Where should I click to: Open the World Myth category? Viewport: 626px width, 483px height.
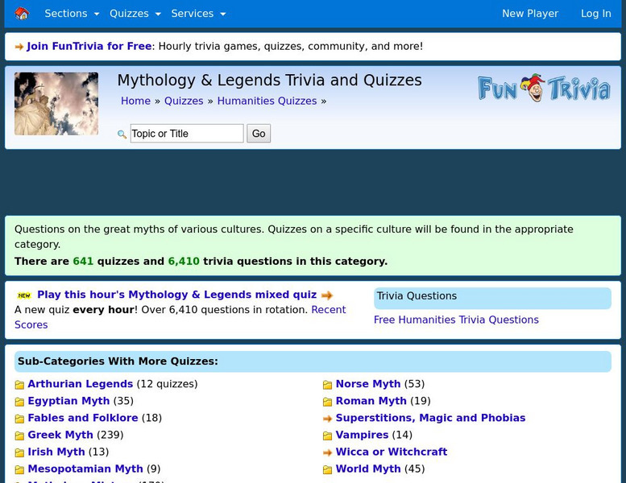(x=368, y=469)
